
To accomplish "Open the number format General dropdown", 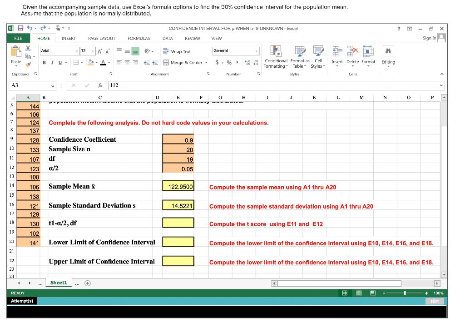I will [x=256, y=51].
